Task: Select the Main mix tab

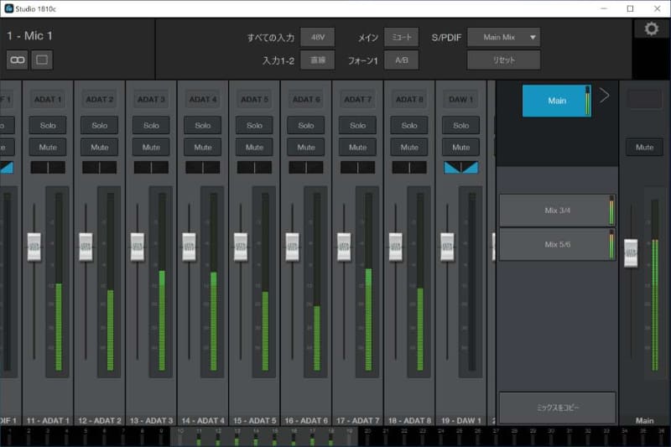Action: click(x=557, y=101)
